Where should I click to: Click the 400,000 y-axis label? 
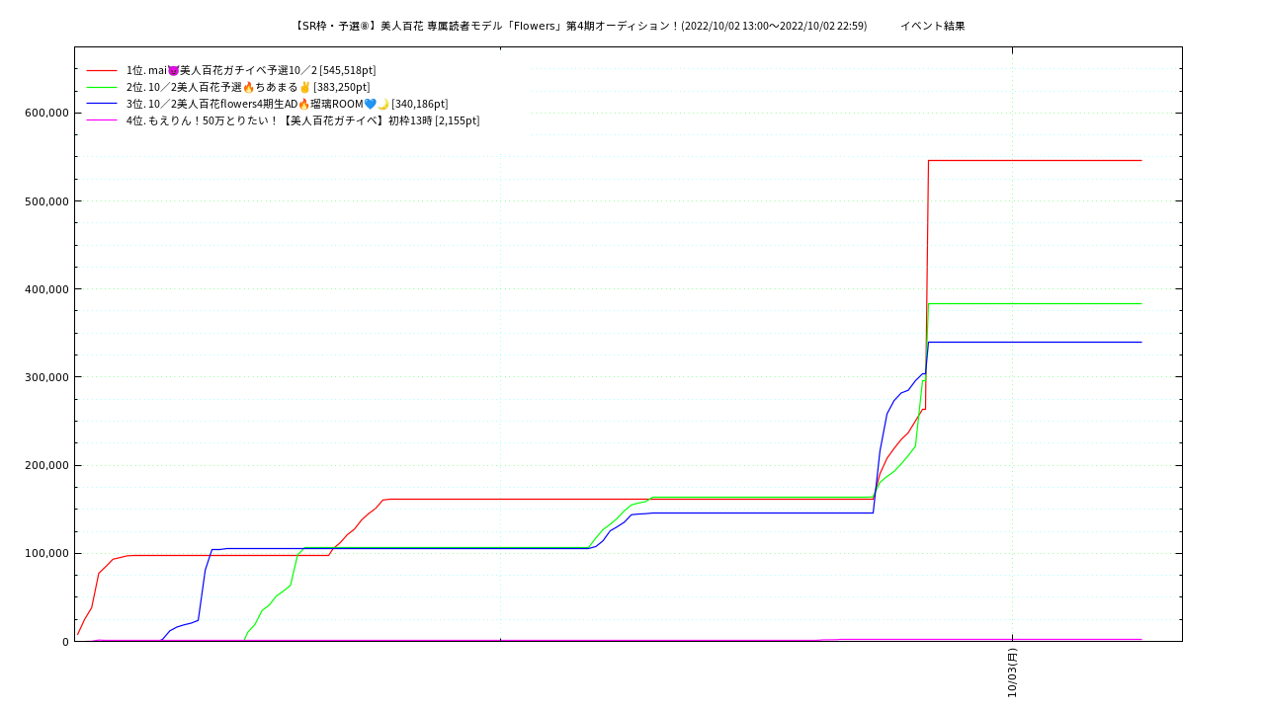(45, 289)
